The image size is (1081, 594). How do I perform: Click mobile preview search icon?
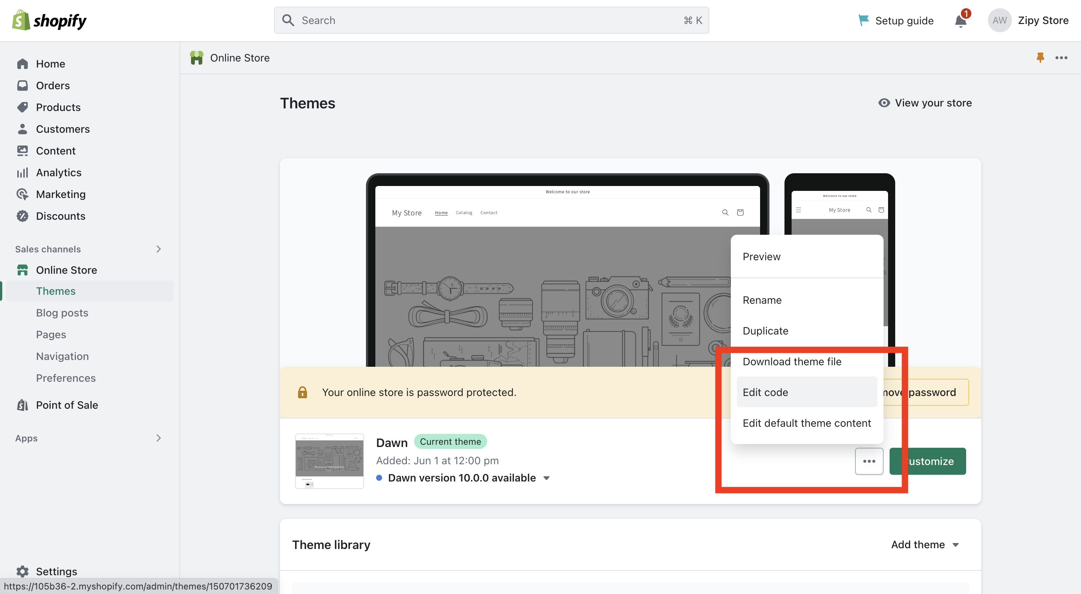869,210
